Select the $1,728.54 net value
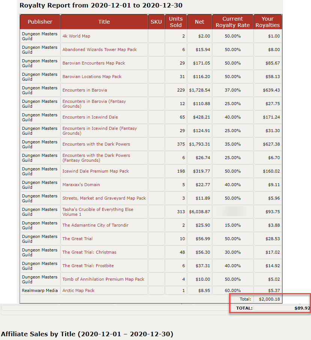 point(199,90)
